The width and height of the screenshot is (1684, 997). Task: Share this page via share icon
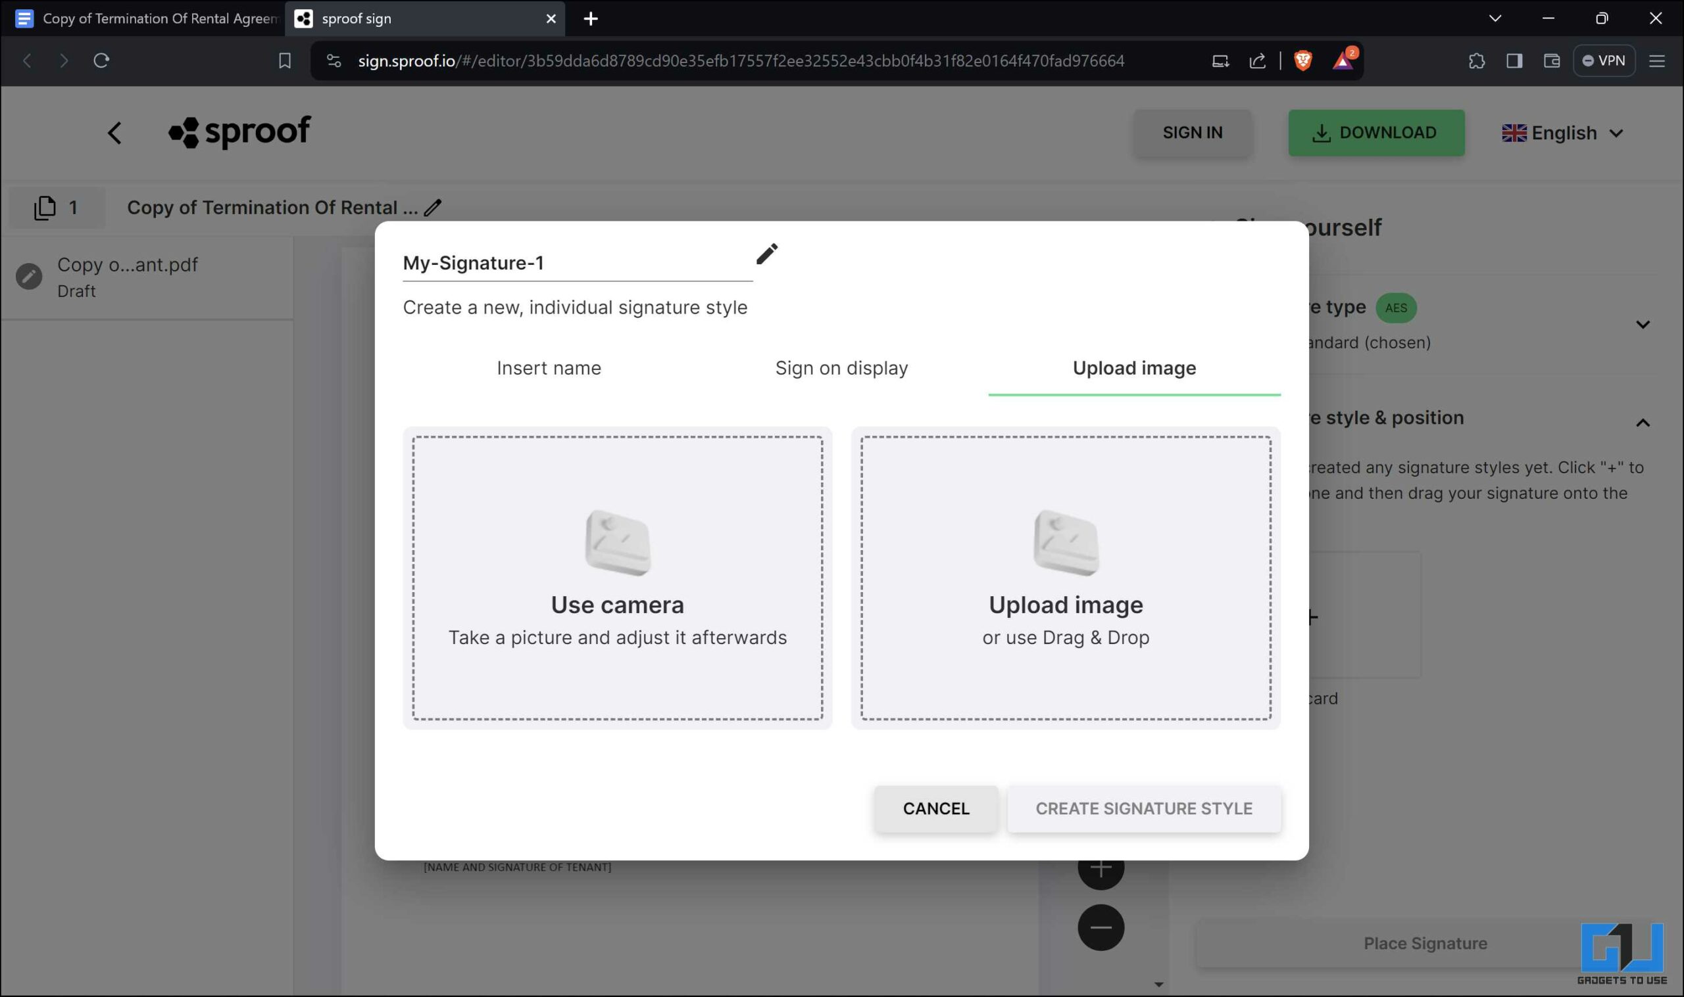click(x=1257, y=60)
